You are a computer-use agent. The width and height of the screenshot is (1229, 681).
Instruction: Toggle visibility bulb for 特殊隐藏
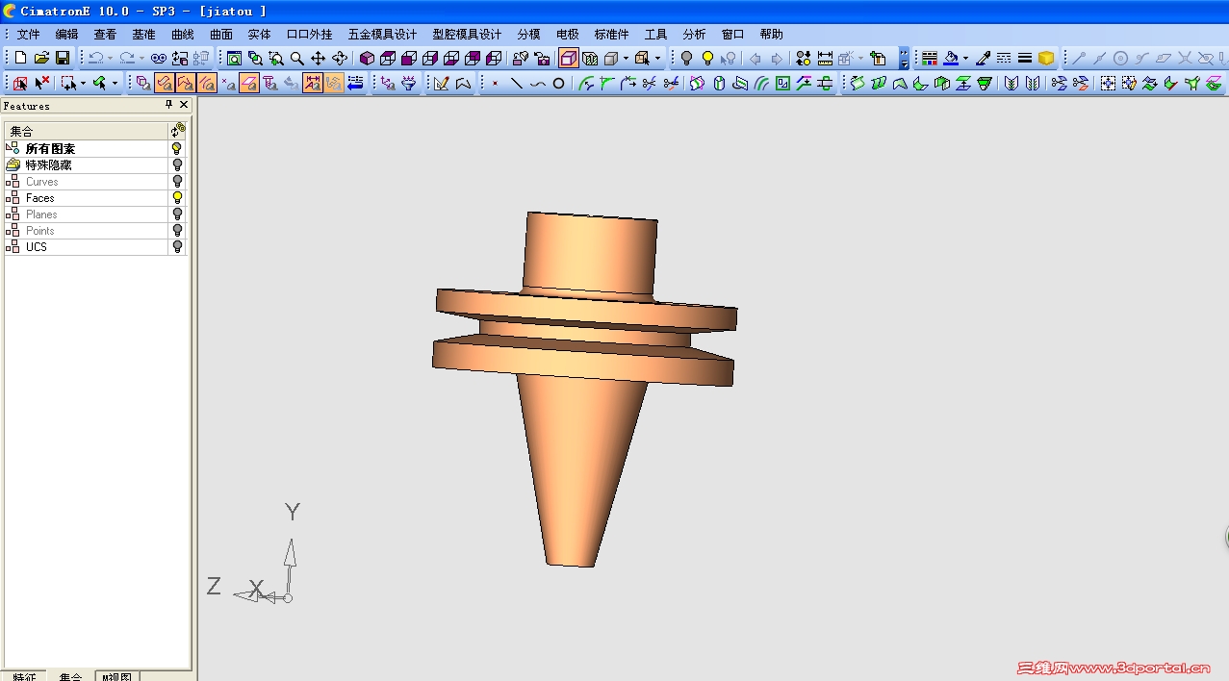pos(177,165)
